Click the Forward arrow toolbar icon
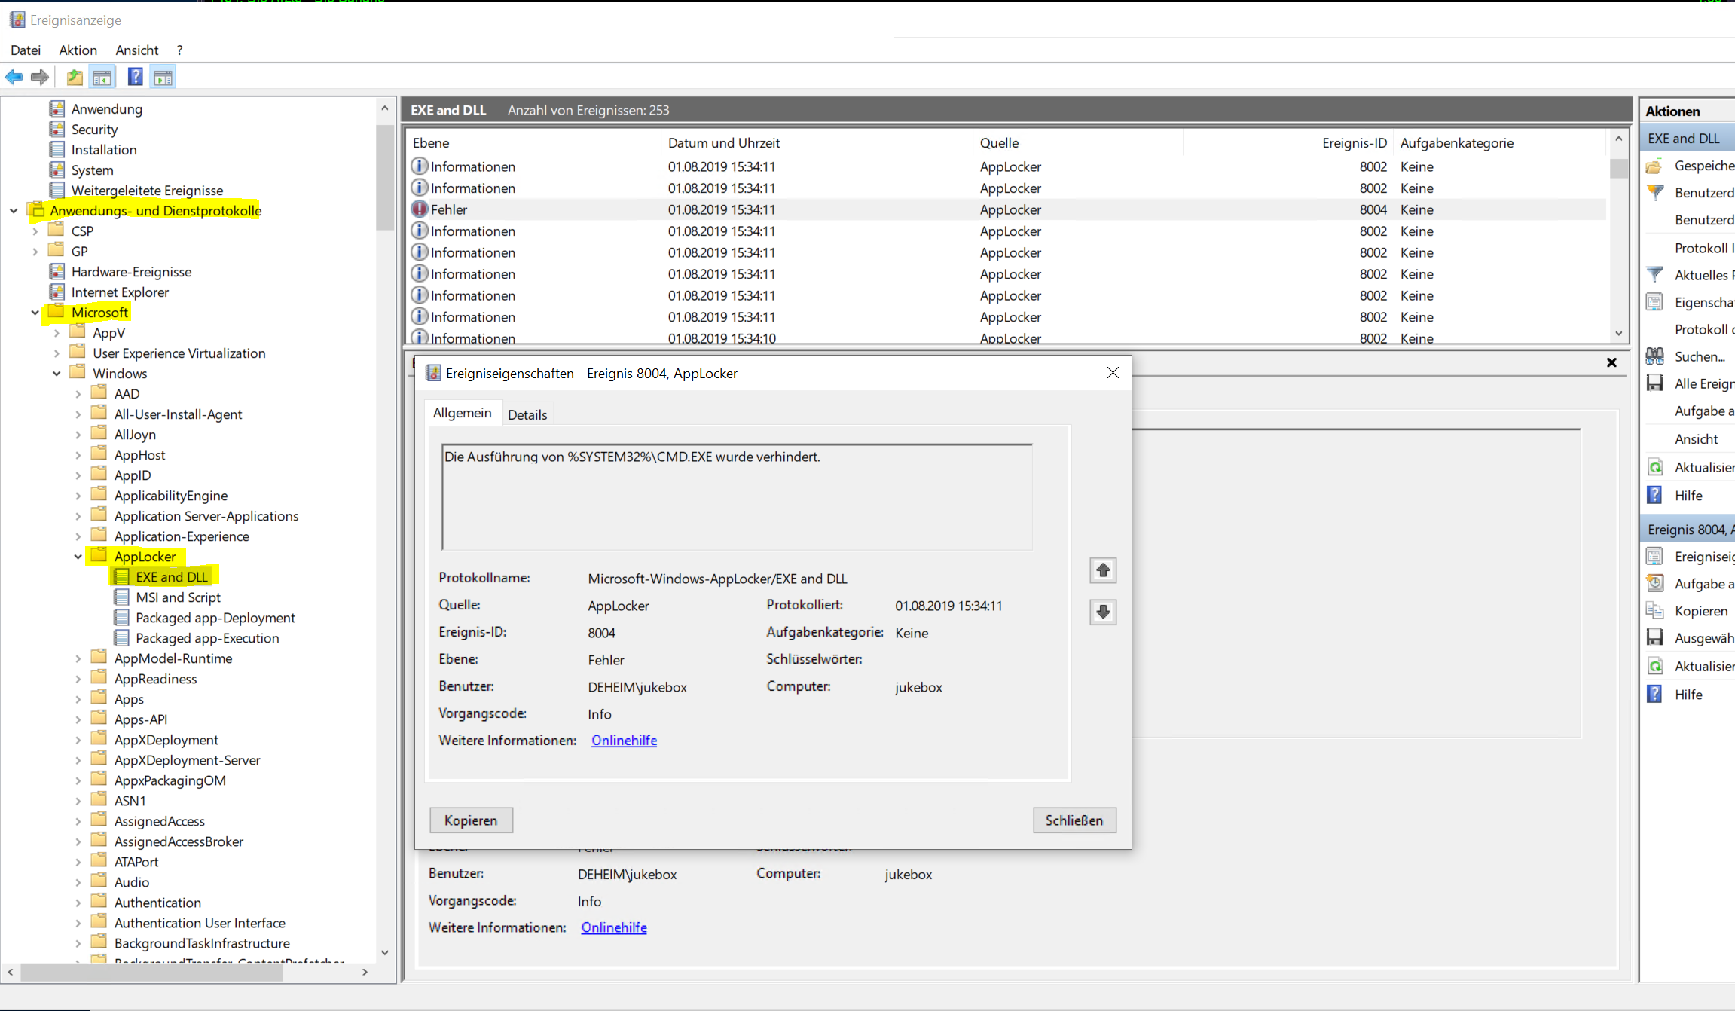 tap(40, 77)
